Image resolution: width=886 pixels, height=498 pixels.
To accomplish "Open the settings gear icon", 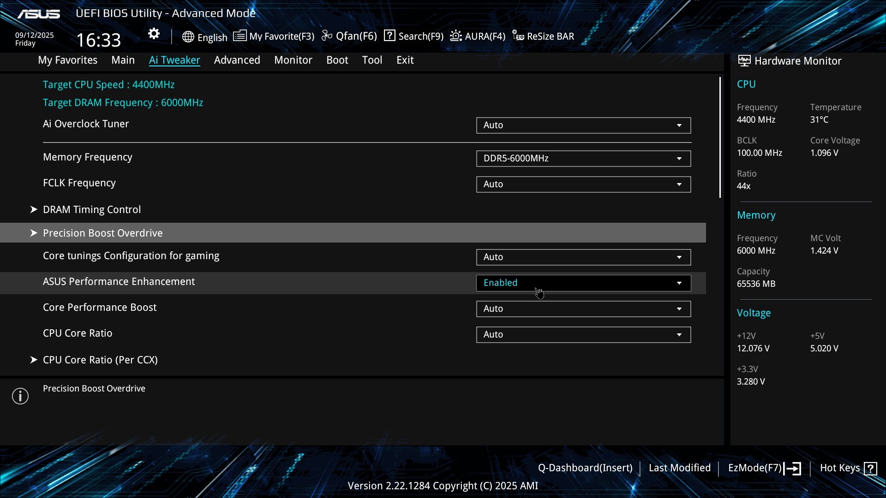I will [154, 34].
